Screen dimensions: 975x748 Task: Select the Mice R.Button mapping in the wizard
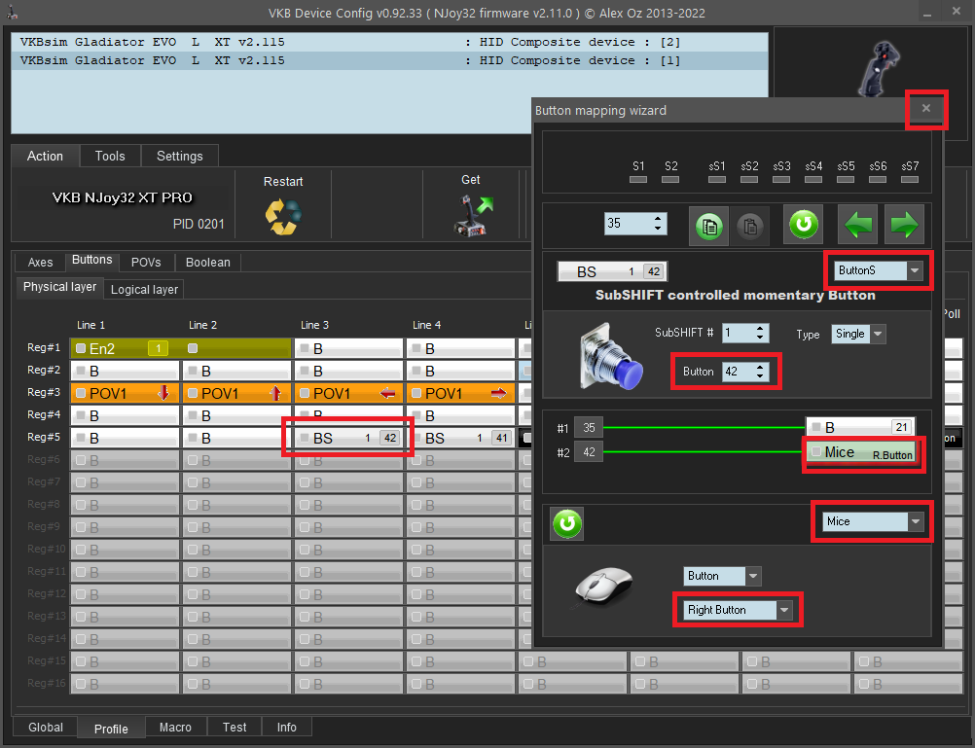[860, 452]
